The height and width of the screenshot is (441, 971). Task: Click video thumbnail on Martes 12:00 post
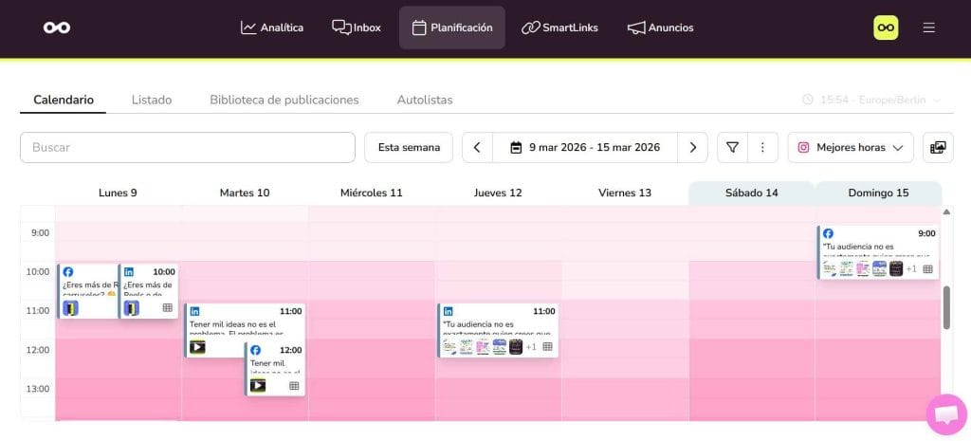tap(258, 385)
